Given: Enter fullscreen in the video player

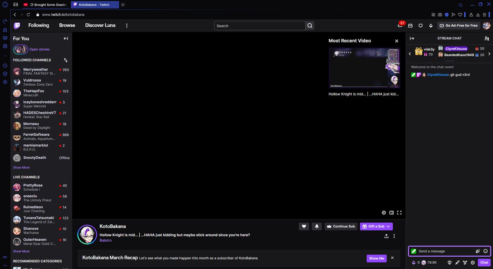Looking at the screenshot, I should (x=399, y=213).
